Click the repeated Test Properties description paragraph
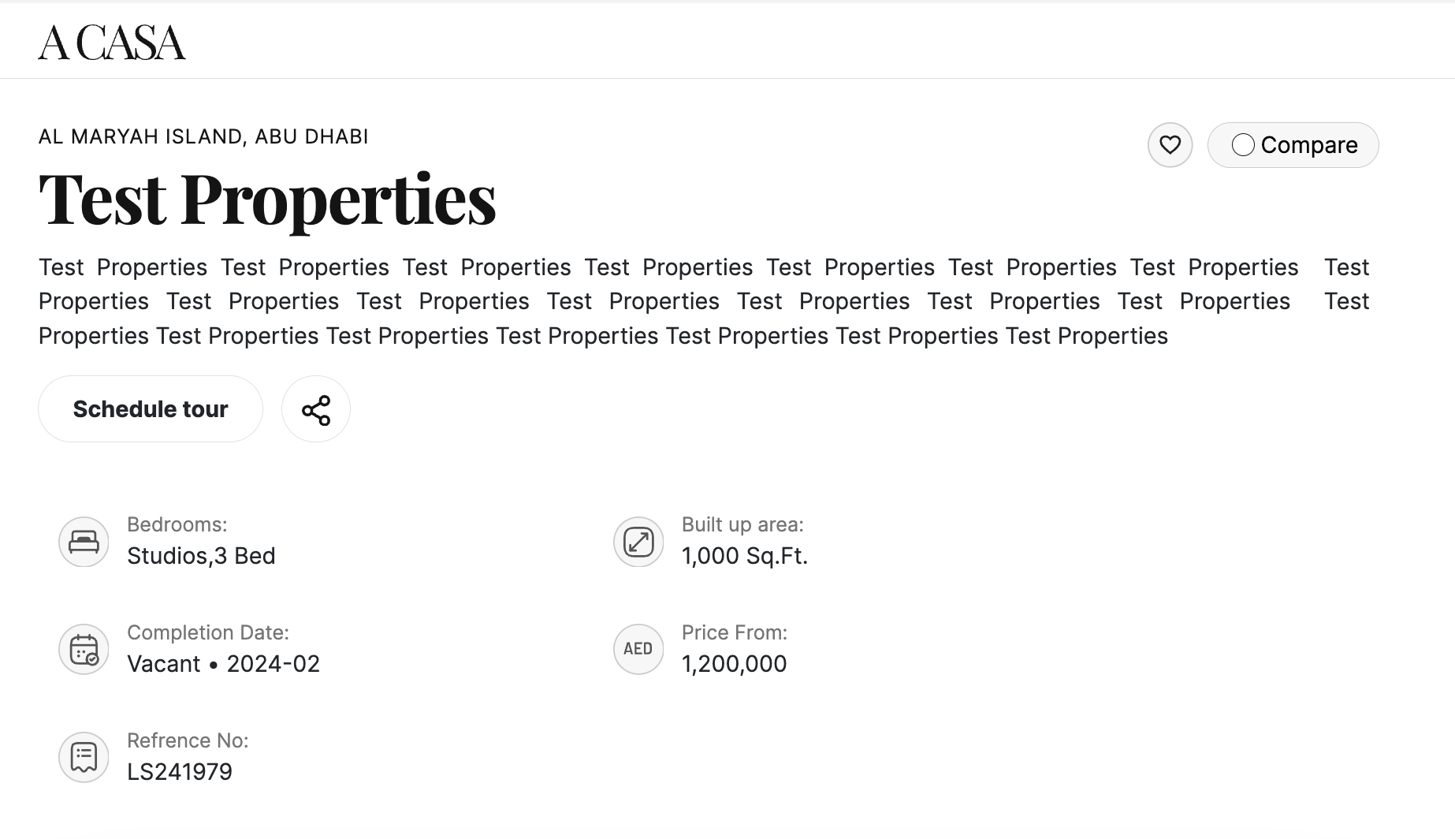This screenshot has height=839, width=1455. pos(603,302)
